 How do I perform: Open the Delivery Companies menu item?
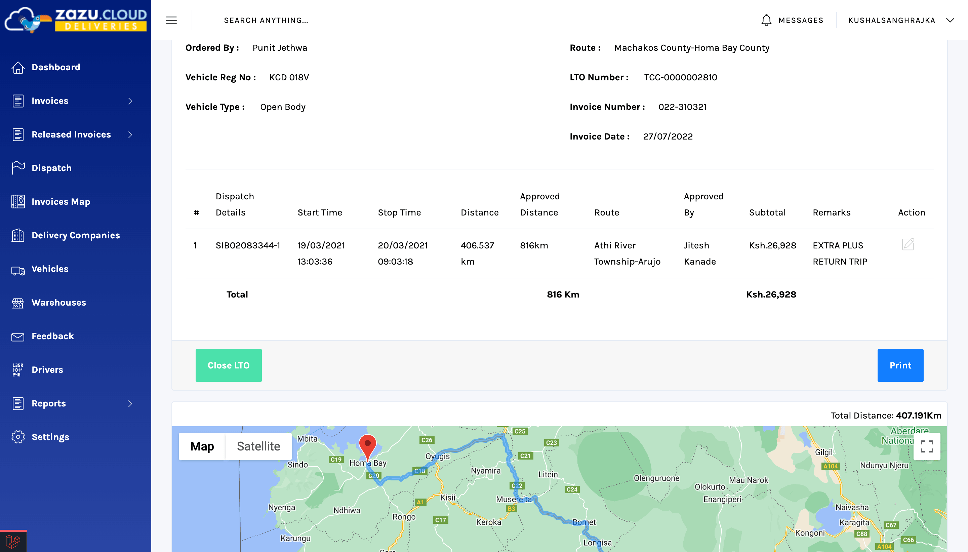click(75, 235)
